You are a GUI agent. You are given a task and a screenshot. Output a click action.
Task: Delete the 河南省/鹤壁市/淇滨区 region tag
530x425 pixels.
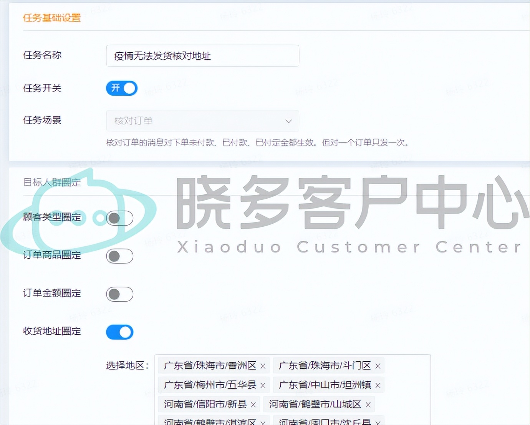click(x=263, y=422)
